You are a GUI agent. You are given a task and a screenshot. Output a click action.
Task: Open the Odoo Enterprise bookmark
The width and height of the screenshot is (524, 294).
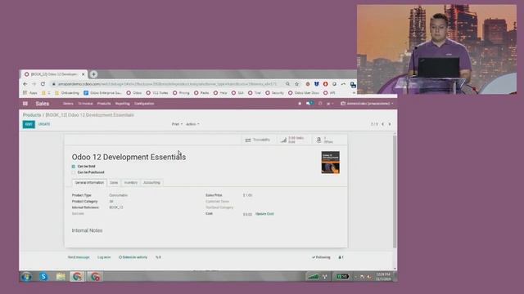click(x=102, y=92)
